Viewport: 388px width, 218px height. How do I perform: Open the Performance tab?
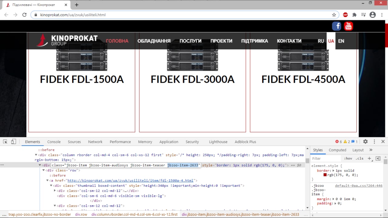(120, 142)
